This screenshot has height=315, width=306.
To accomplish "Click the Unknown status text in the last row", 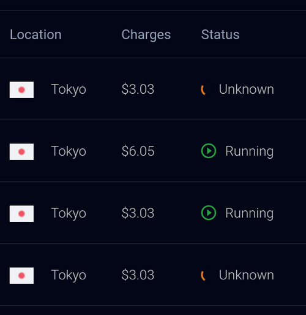I will [247, 275].
